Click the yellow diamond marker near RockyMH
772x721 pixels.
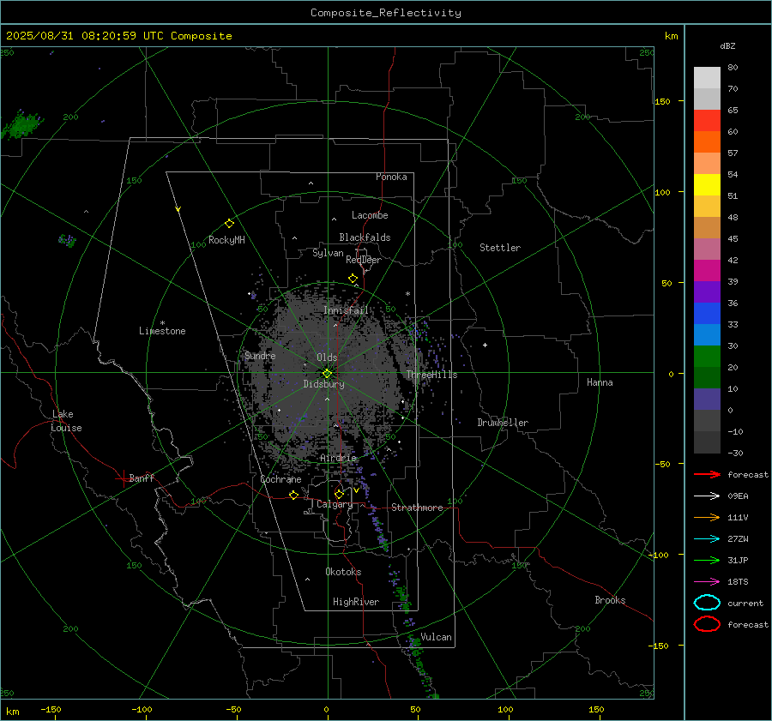click(x=229, y=224)
